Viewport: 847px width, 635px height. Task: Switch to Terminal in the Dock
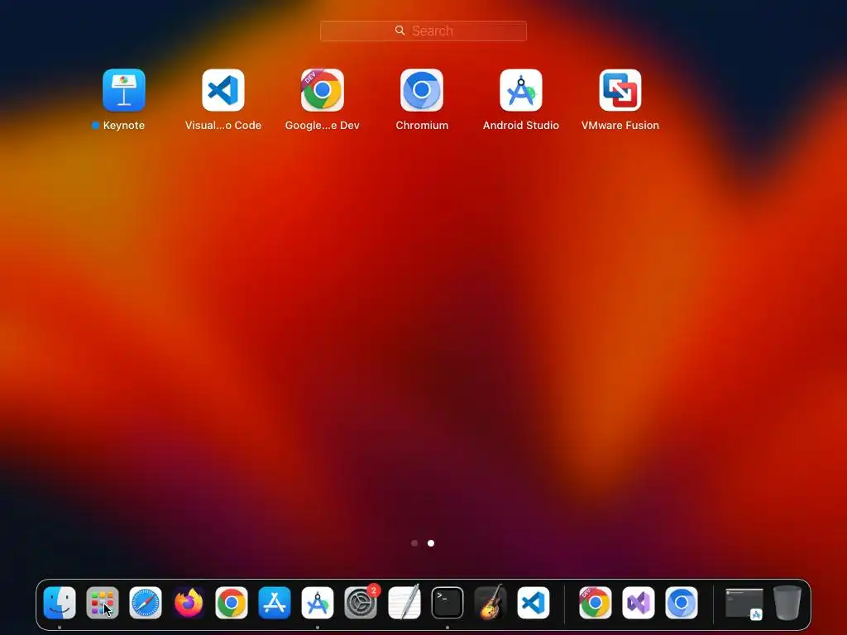[x=447, y=603]
